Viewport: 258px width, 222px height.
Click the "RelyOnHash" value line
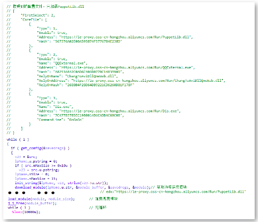[86, 85]
